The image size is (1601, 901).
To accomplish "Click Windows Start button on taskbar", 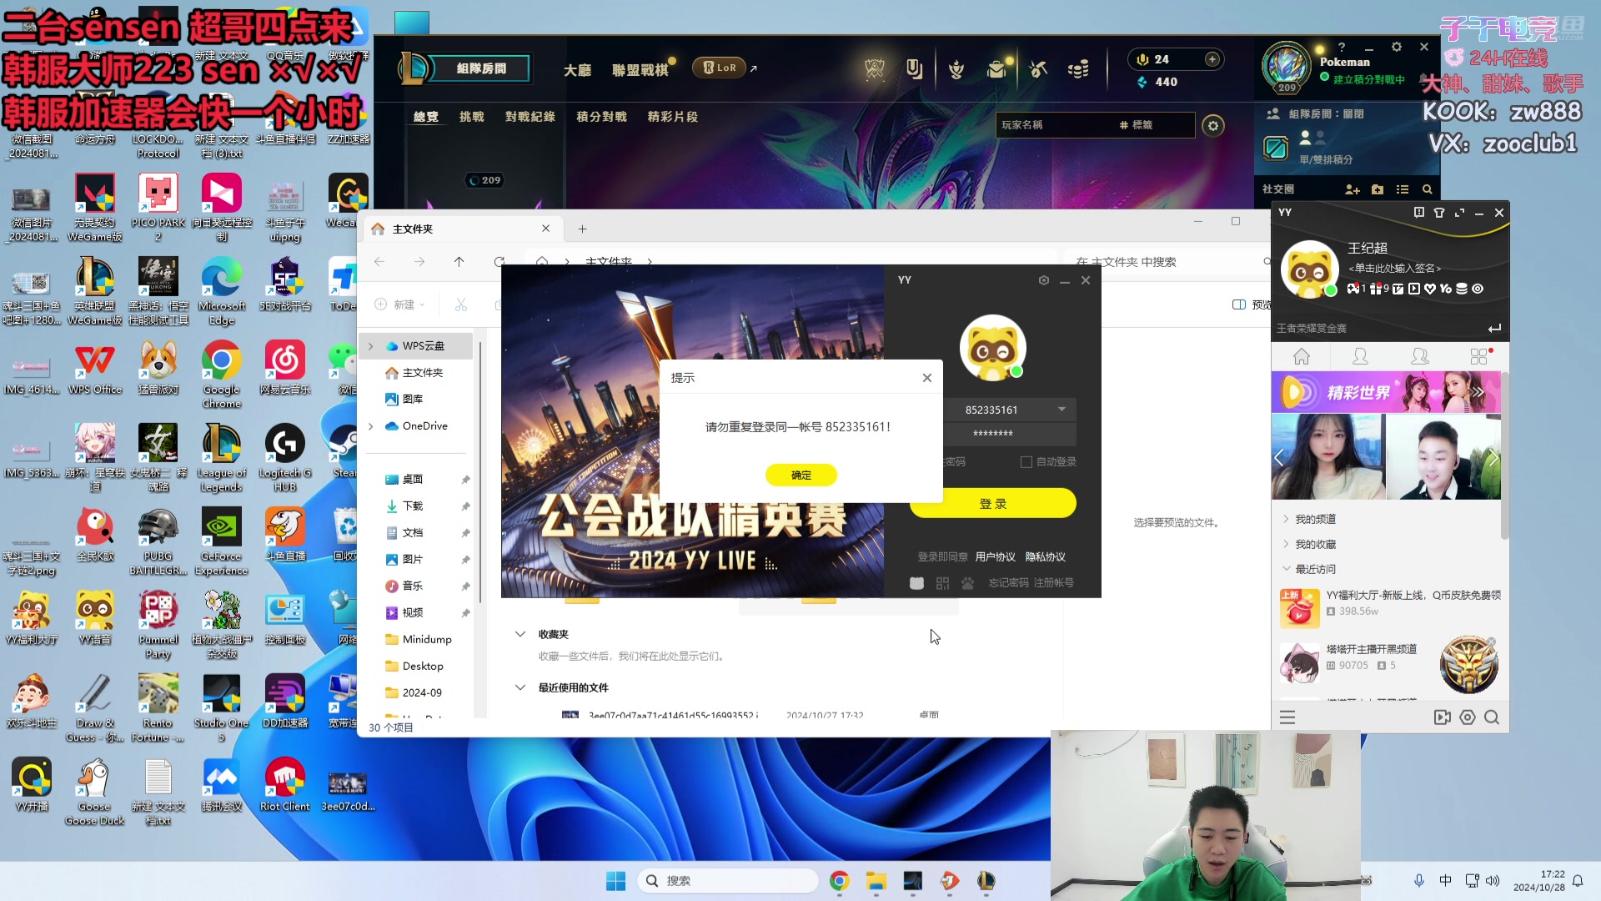I will [x=615, y=881].
